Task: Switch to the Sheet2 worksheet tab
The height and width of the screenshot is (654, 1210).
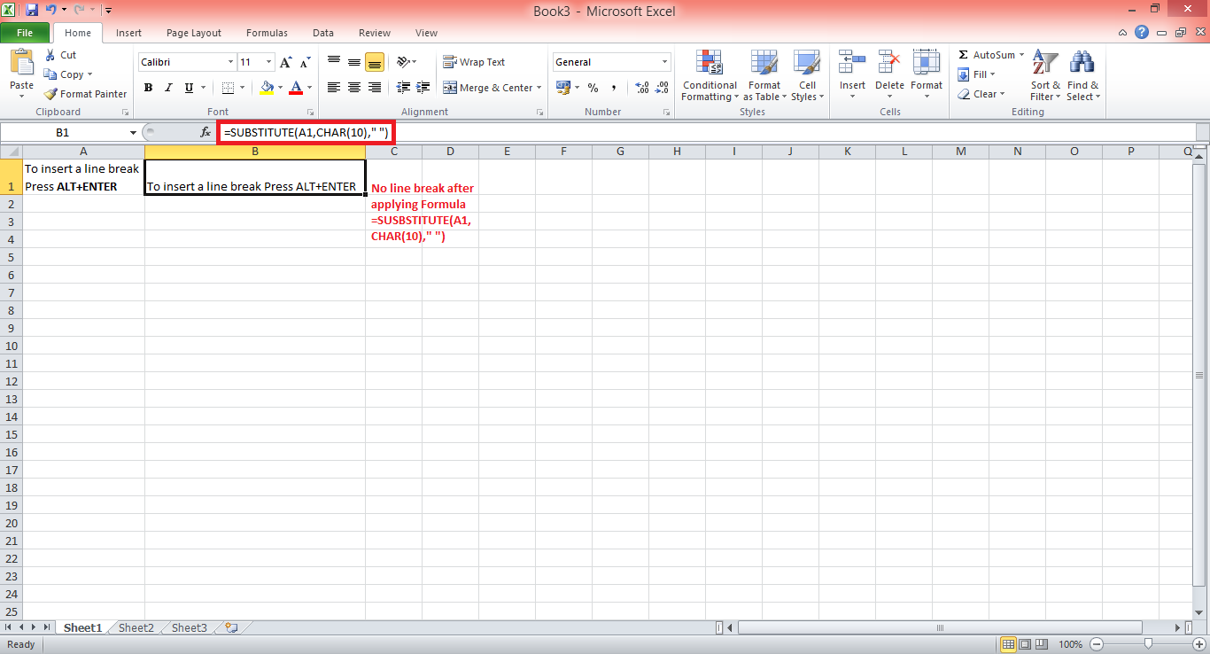Action: 135,627
